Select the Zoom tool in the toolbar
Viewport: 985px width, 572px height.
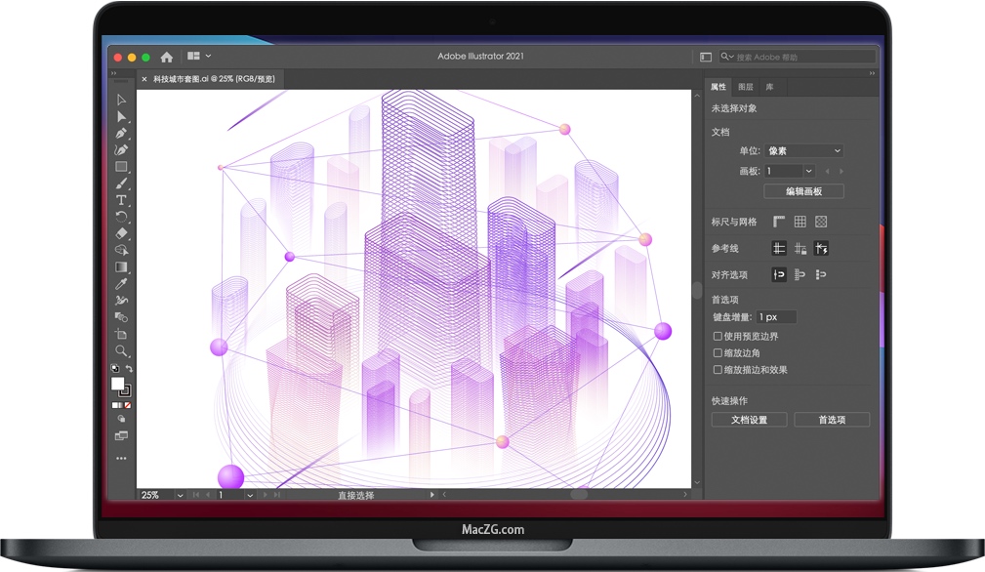[x=121, y=348]
